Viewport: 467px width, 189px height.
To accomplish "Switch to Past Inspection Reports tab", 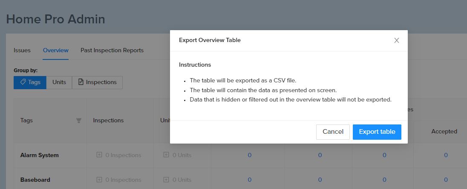I will tap(112, 50).
